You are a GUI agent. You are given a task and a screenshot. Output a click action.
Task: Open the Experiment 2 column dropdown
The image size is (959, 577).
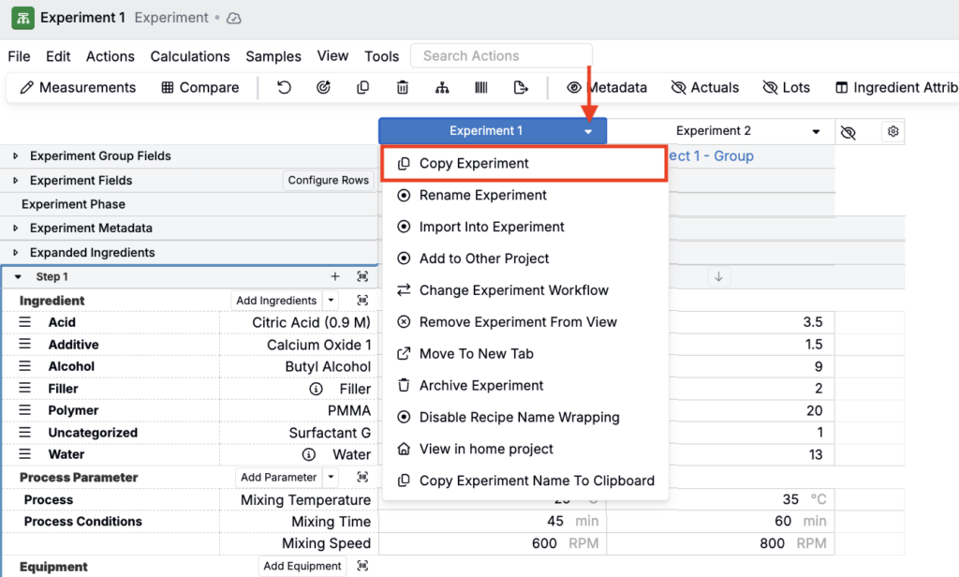pos(818,132)
